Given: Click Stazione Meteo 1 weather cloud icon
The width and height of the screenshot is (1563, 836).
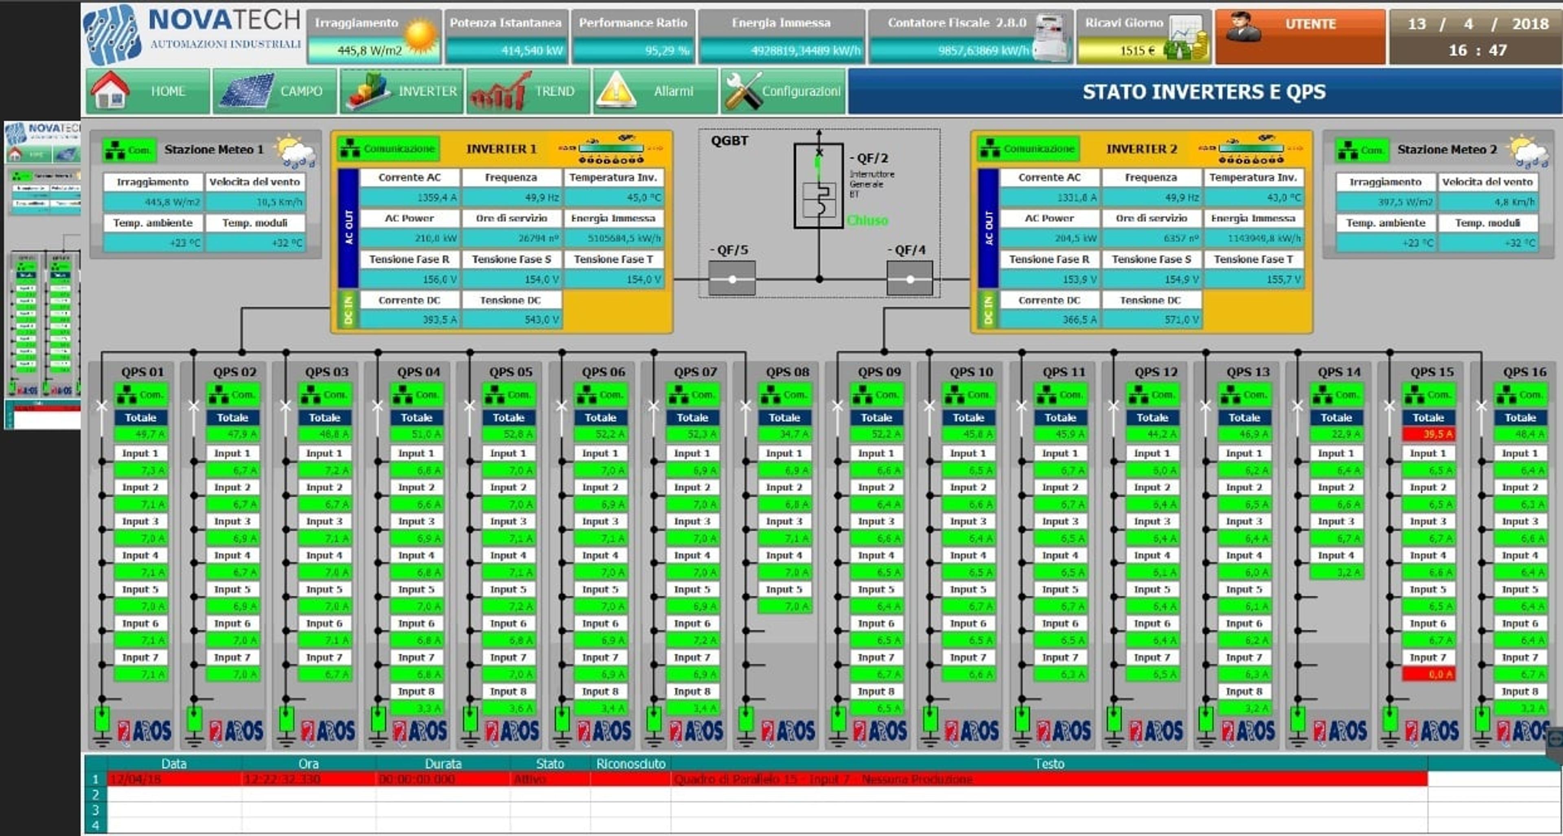Looking at the screenshot, I should (296, 151).
